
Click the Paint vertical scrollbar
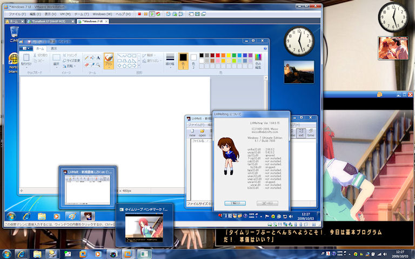(x=266, y=132)
